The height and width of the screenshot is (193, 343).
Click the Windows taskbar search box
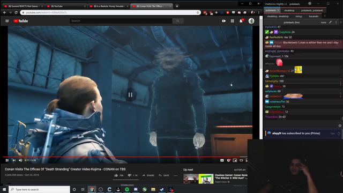[x=39, y=189]
